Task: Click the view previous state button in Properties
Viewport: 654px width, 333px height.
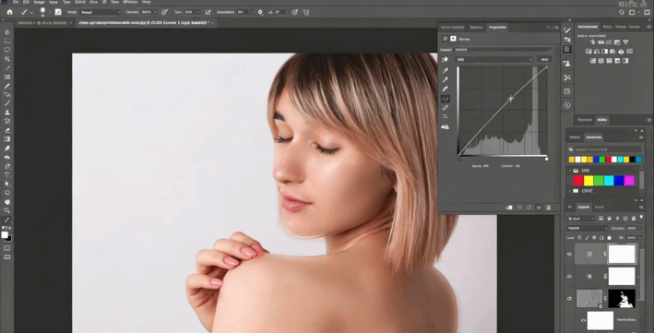Action: (519, 208)
